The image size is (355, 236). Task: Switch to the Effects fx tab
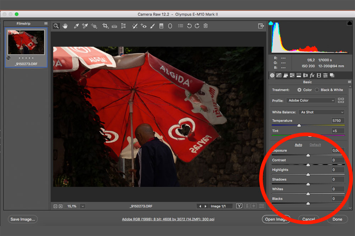tap(312, 75)
